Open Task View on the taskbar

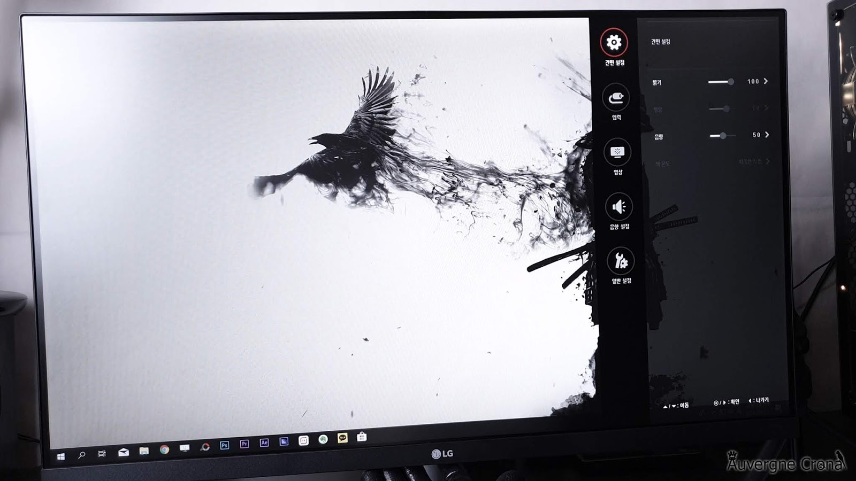[x=102, y=453]
